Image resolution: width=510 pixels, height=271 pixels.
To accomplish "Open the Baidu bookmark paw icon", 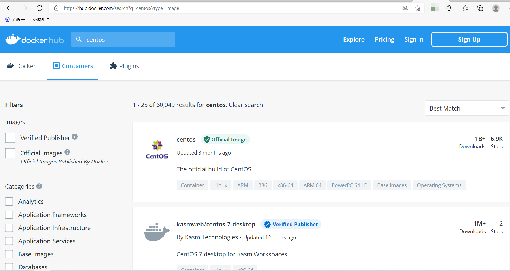I will coord(8,20).
